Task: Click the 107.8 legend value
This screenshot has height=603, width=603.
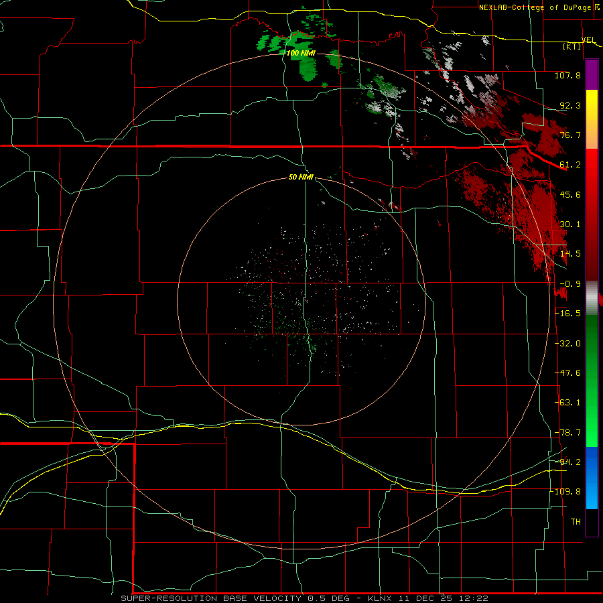Action: coord(567,75)
